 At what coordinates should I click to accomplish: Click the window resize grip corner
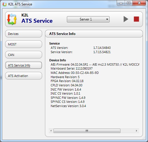(144, 138)
